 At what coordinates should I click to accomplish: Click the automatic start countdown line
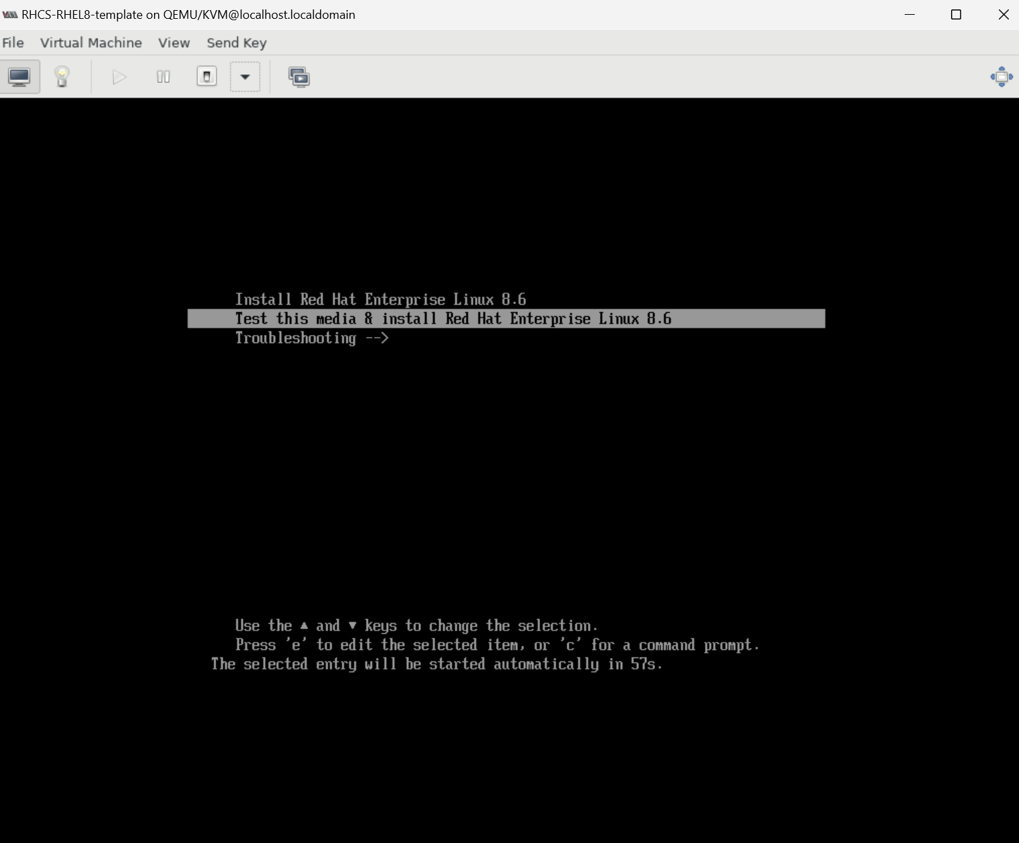pos(437,665)
